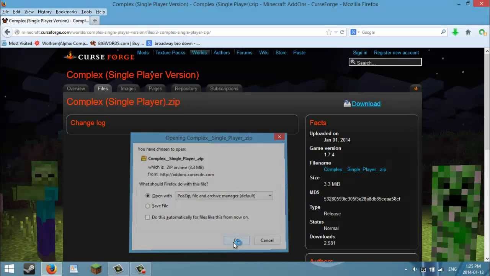Open the clock showing 1:25 PM

(473, 269)
